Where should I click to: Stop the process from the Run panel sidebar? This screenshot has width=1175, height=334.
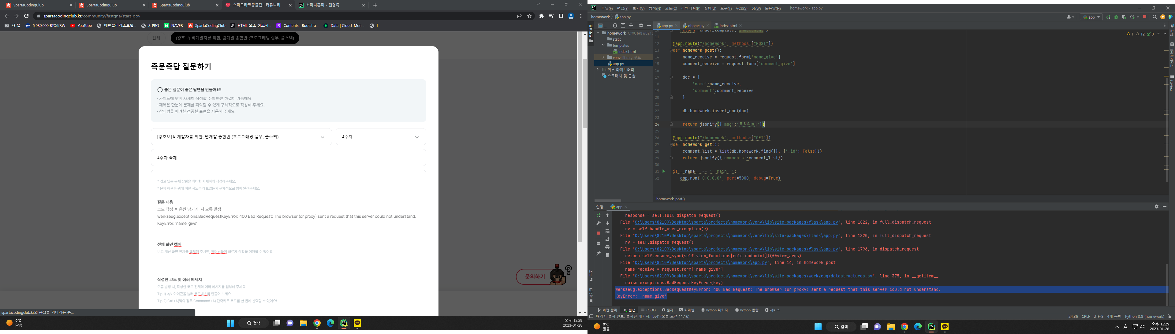click(599, 233)
